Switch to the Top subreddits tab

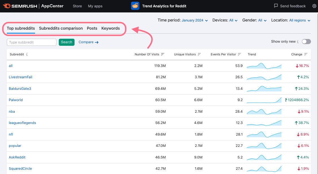[x=21, y=29]
